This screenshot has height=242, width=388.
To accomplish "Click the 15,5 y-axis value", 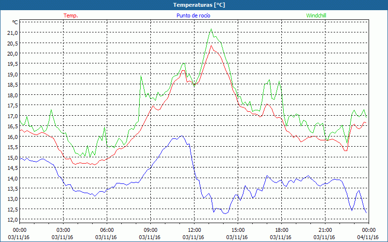I will [x=13, y=147].
